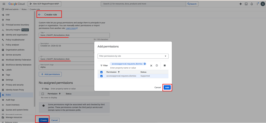Open the Role launch stage dropdown
This screenshot has height=123, width=266.
pos(66,67)
